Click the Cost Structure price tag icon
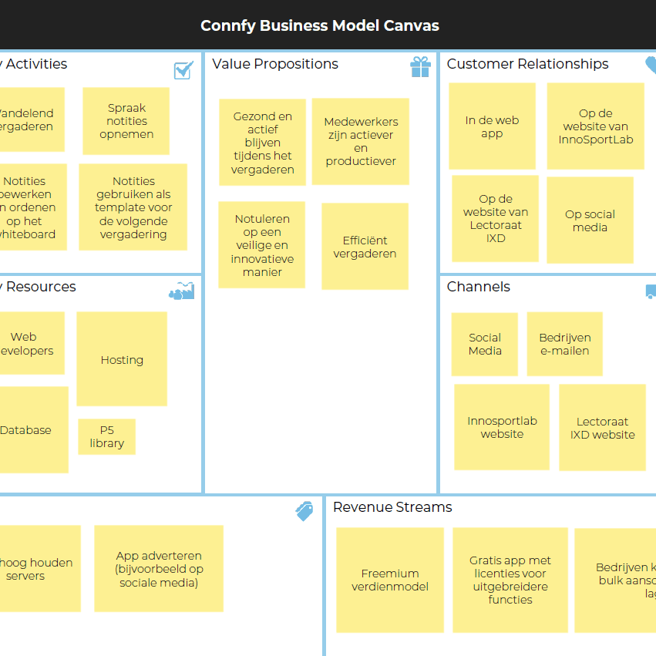This screenshot has width=656, height=656. click(x=304, y=511)
